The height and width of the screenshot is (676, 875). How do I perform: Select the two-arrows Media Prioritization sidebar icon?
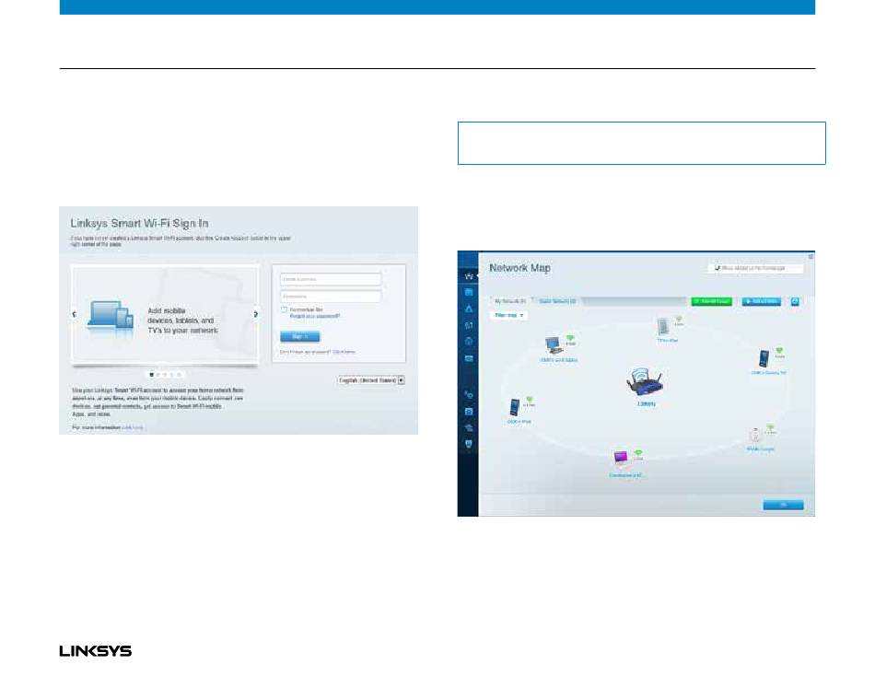(469, 325)
